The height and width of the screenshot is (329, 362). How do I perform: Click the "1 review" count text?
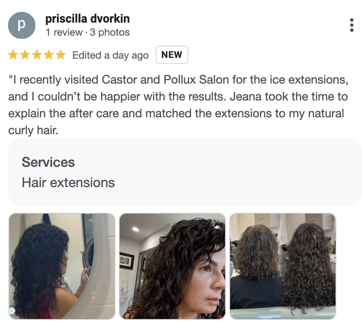click(x=64, y=32)
